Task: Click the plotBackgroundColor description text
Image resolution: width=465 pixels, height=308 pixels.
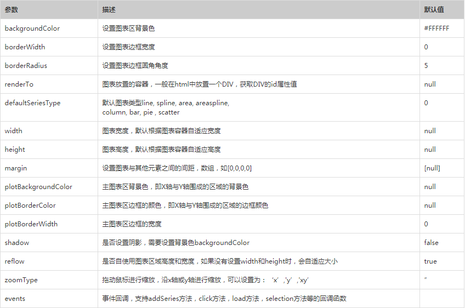Action: click(175, 187)
